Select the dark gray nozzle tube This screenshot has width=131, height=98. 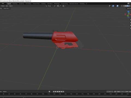[x=38, y=36]
